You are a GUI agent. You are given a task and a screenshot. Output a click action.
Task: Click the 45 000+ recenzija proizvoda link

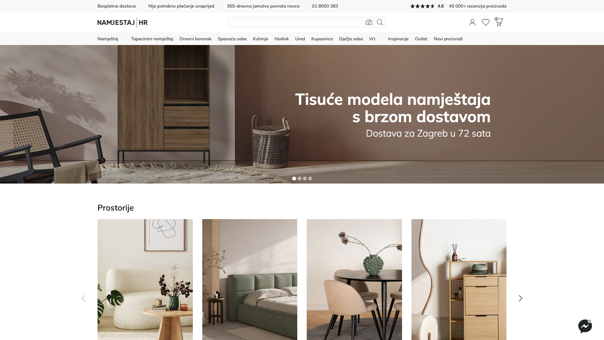[478, 6]
